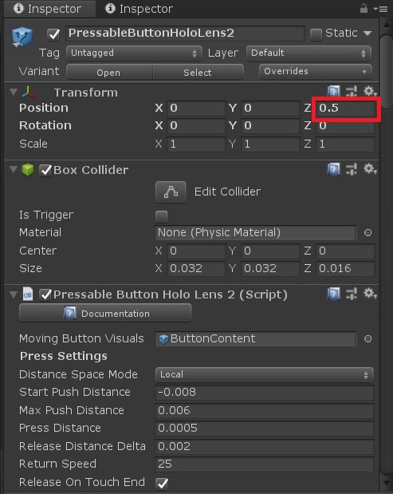Open script component preset sliders icon
The width and height of the screenshot is (393, 494).
(352, 294)
